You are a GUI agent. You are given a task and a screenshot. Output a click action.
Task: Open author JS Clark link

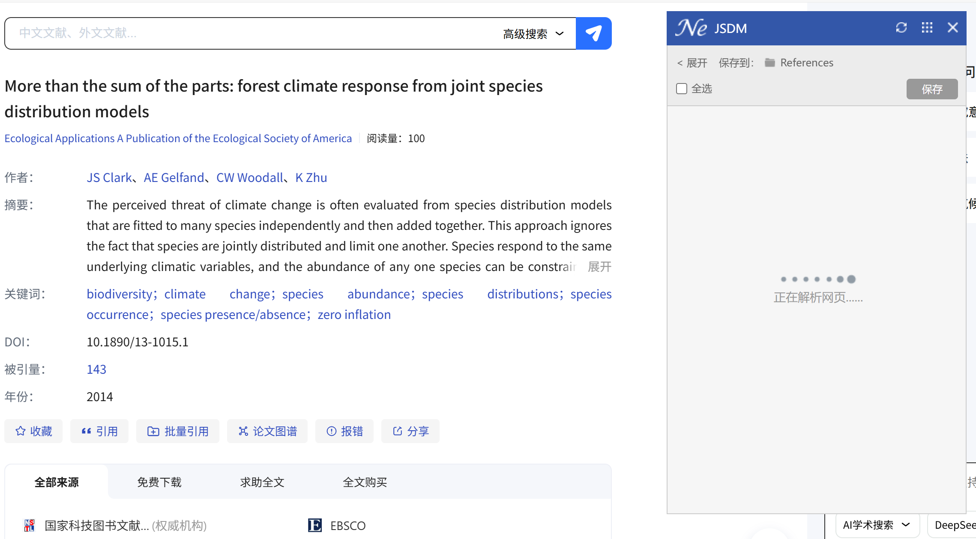tap(109, 177)
